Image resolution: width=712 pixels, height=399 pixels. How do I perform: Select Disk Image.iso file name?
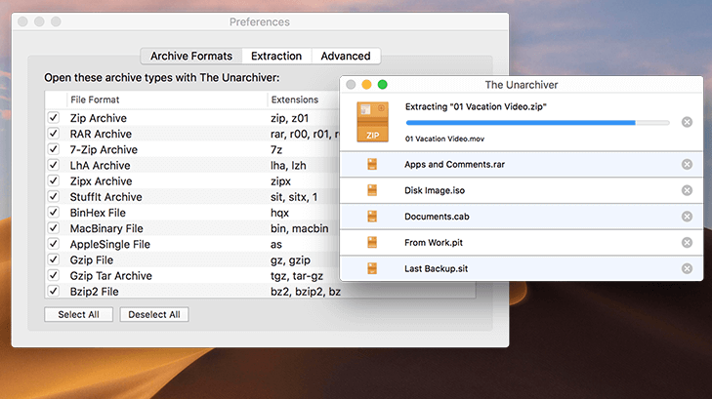coord(435,190)
